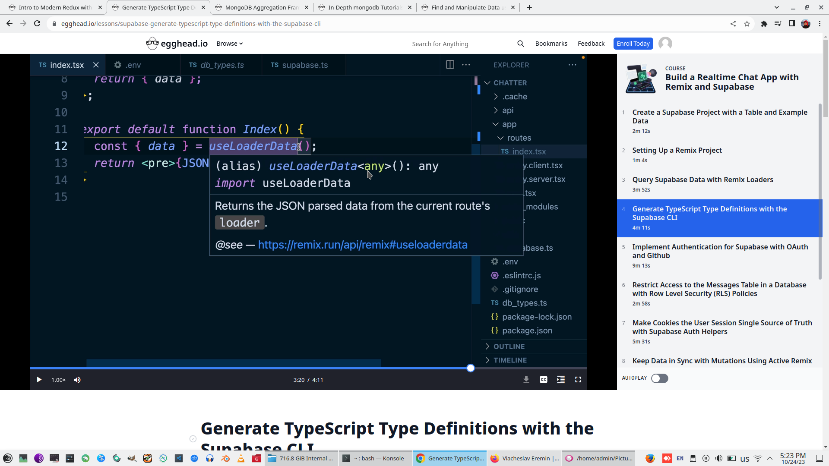Viewport: 829px width, 466px height.
Task: Turn on closed captions in player
Action: [x=543, y=380]
